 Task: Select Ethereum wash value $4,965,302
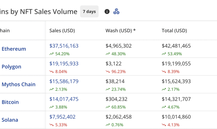coord(119,46)
